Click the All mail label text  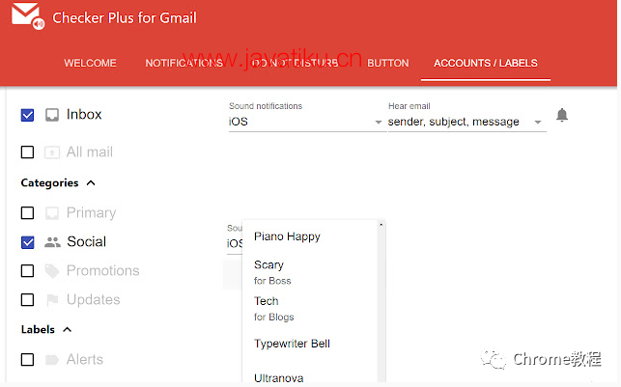(x=90, y=152)
